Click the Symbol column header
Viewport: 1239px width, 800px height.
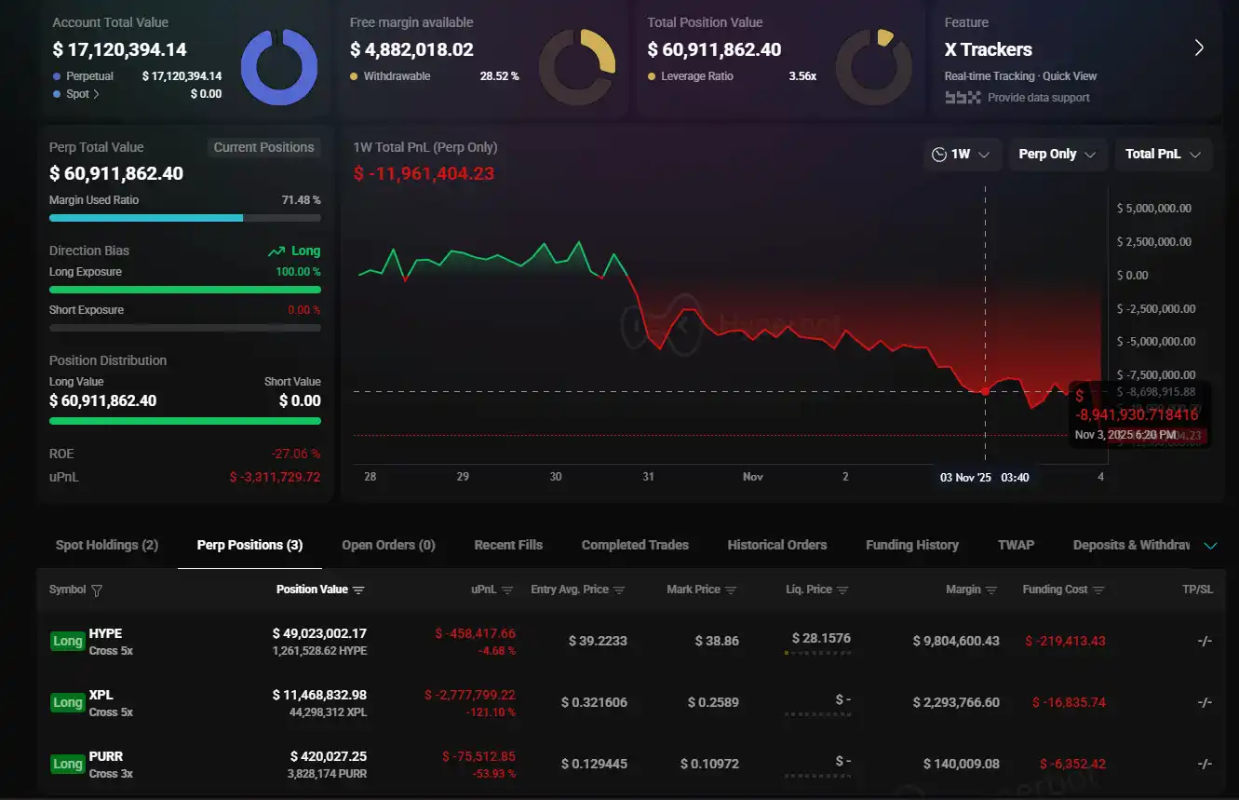point(67,590)
